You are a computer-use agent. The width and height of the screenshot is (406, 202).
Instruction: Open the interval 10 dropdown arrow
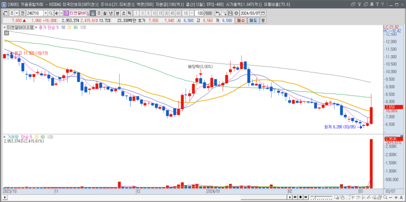click(192, 13)
